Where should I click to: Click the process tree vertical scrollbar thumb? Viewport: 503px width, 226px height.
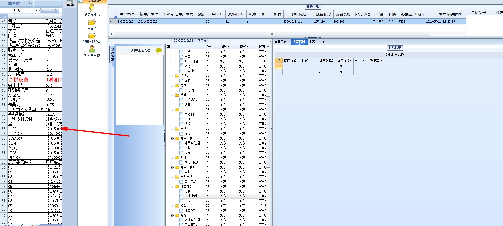click(268, 132)
